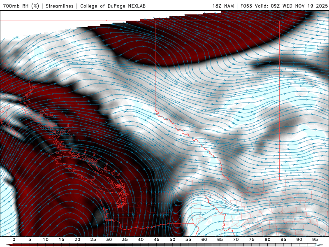Select the "Streamlines" header label

pos(60,6)
